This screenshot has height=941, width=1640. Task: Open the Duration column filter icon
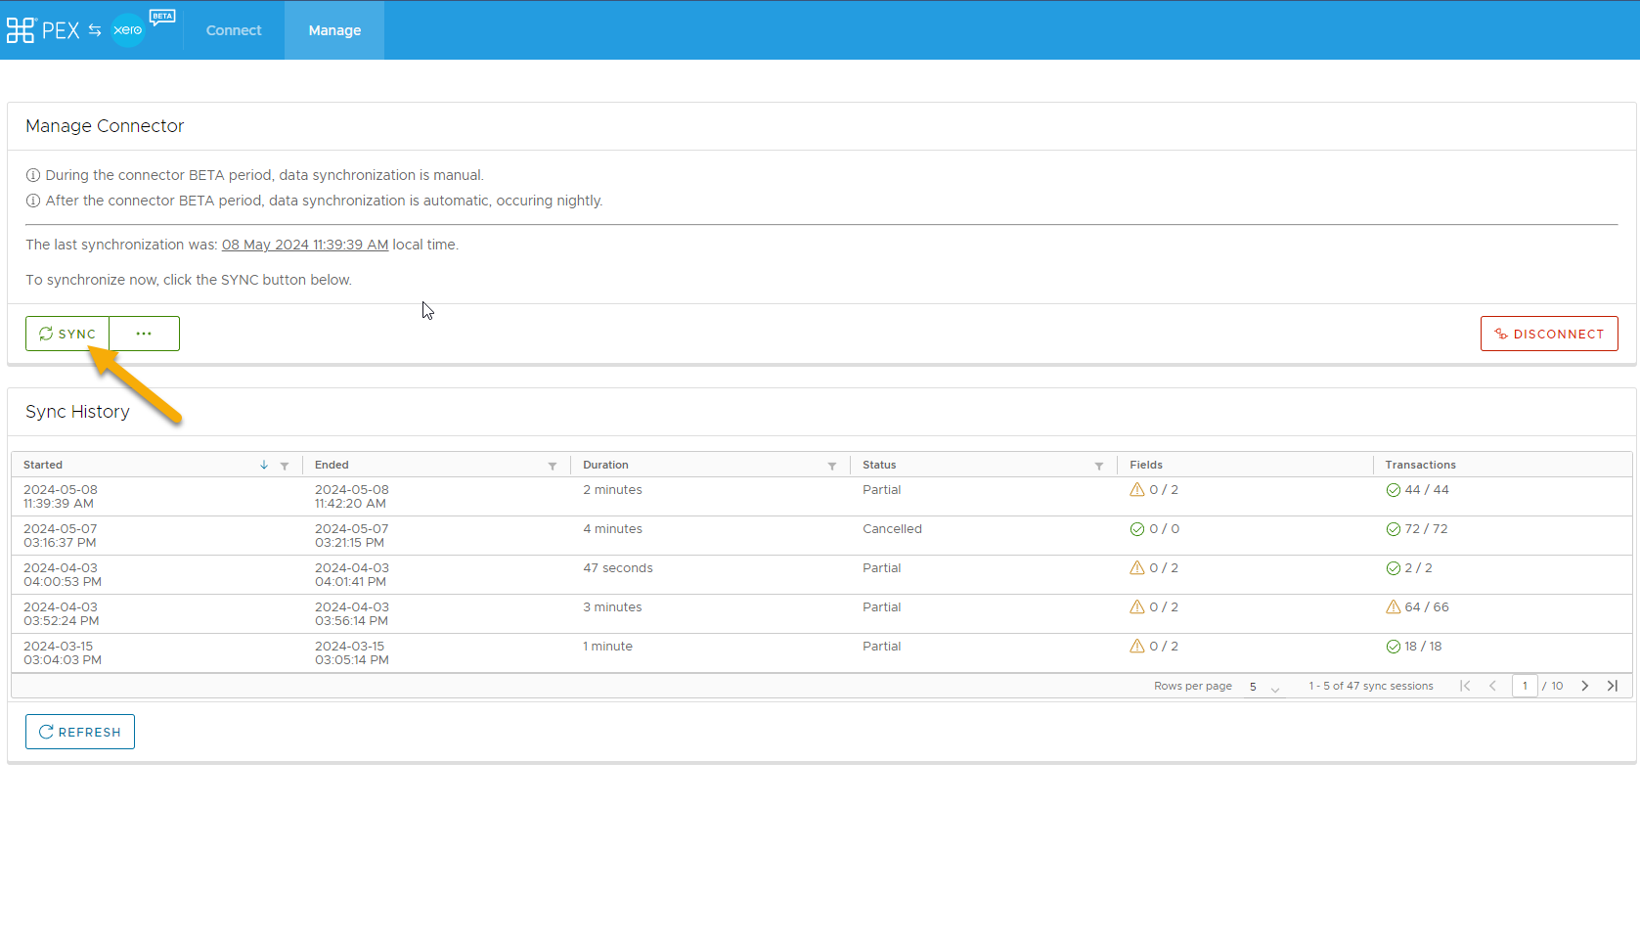832,466
